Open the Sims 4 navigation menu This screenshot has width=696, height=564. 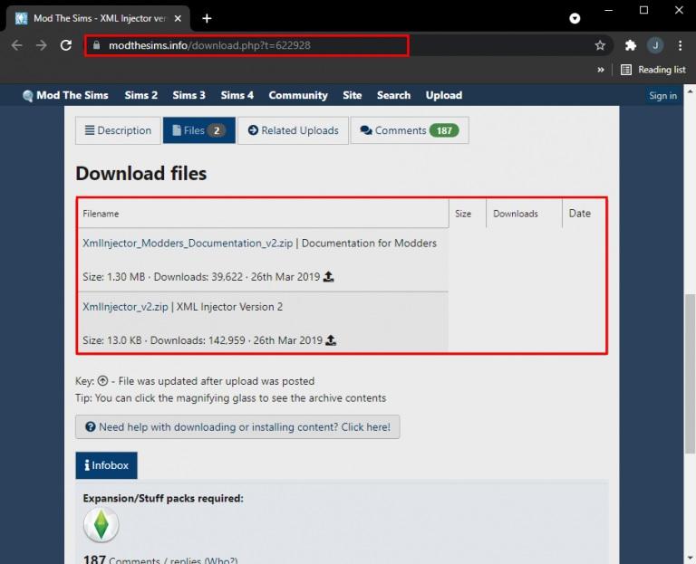pos(237,95)
